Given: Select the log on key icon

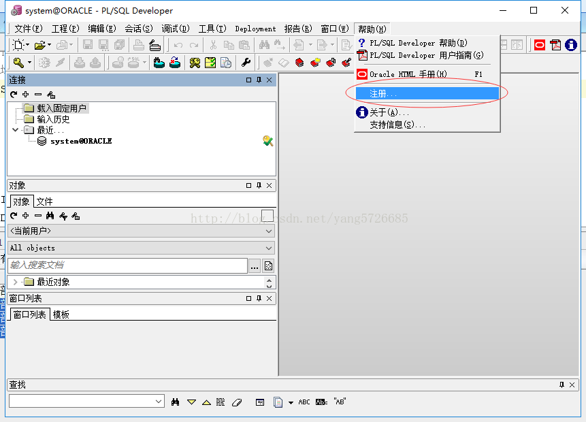Looking at the screenshot, I should click(x=19, y=62).
